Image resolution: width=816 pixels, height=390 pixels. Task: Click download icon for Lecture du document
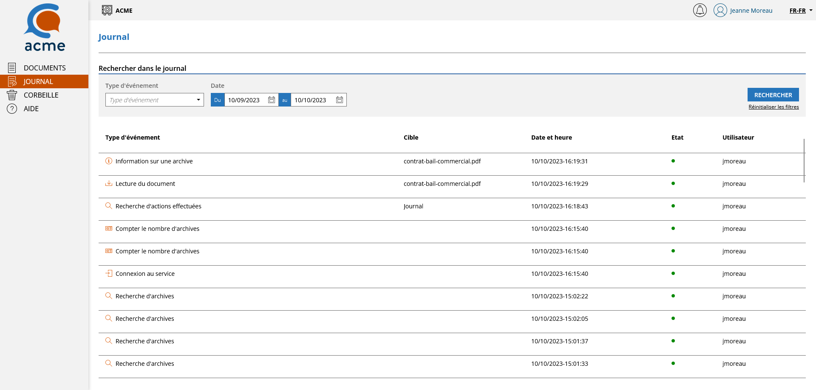pyautogui.click(x=109, y=183)
